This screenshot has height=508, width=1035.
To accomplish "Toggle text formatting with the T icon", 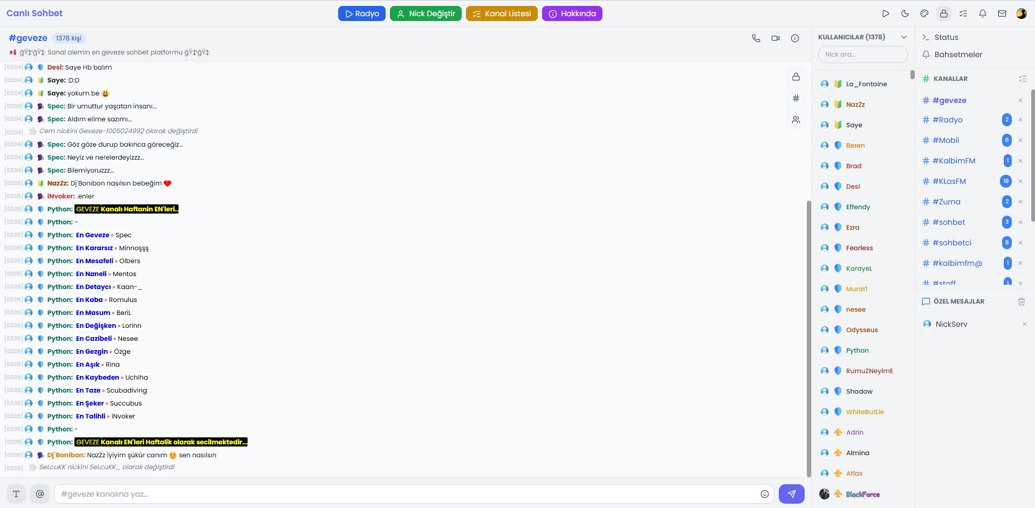I will (16, 493).
